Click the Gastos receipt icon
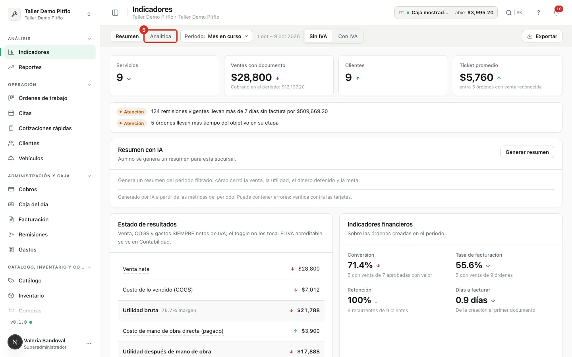Screen dimensions: 572x357 (x=11, y=250)
